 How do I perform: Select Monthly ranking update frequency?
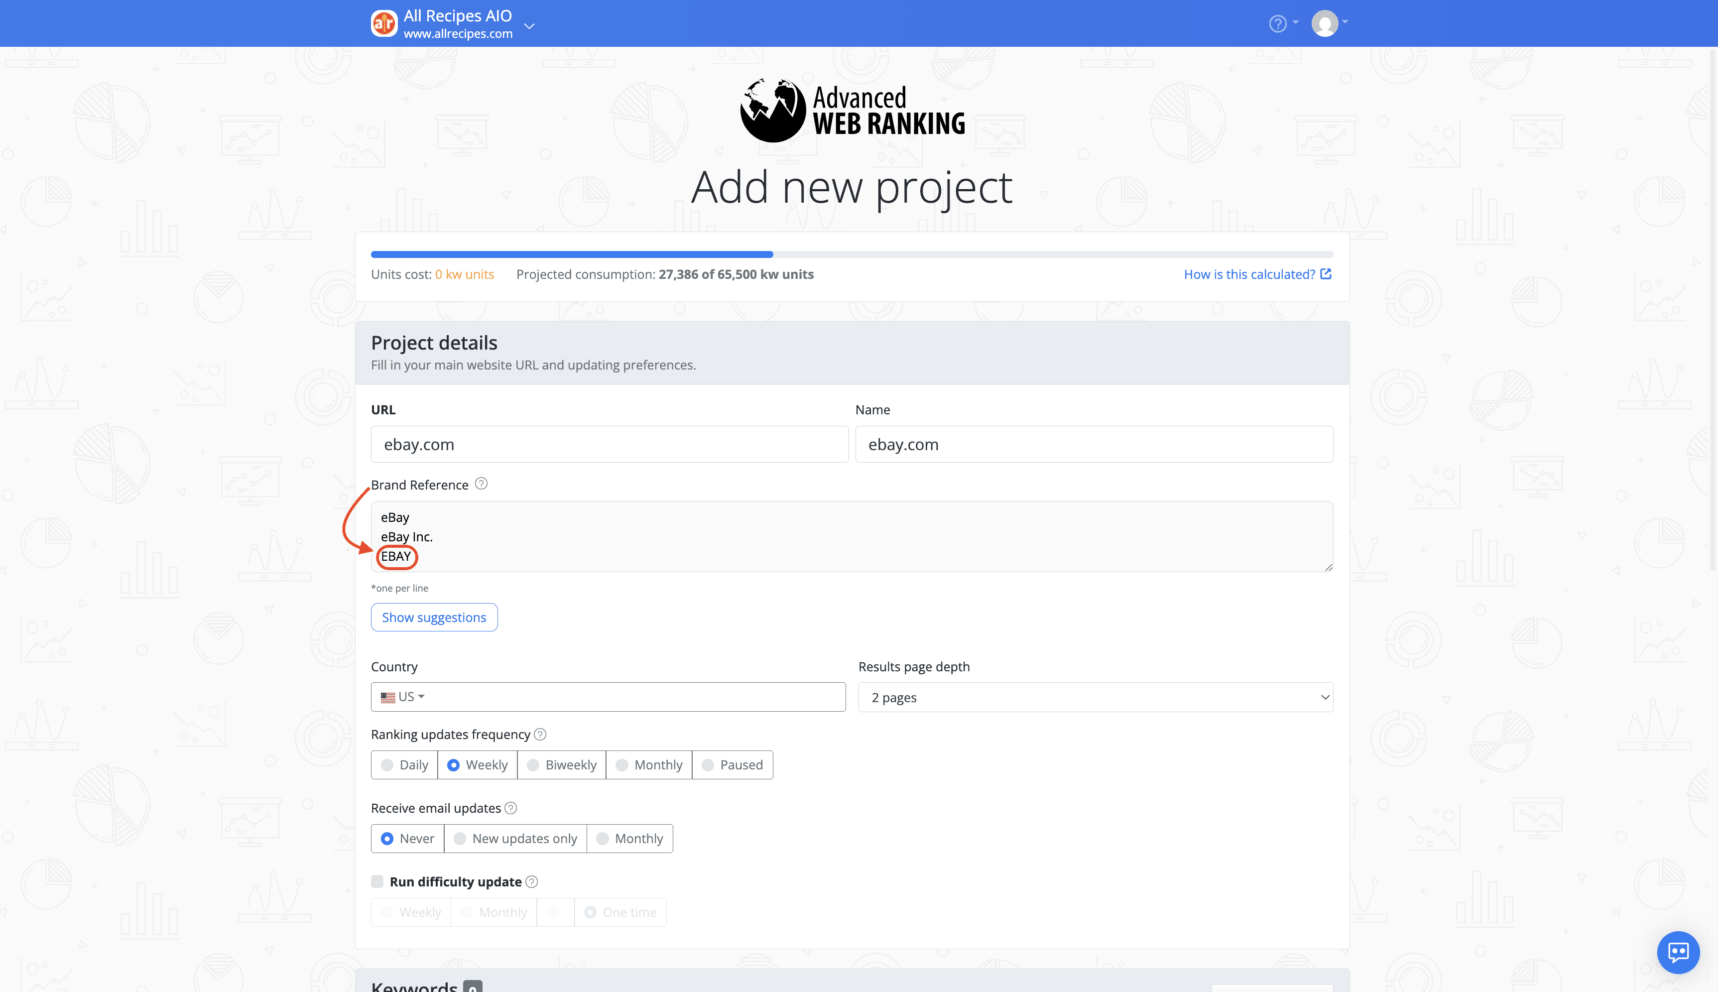649,765
